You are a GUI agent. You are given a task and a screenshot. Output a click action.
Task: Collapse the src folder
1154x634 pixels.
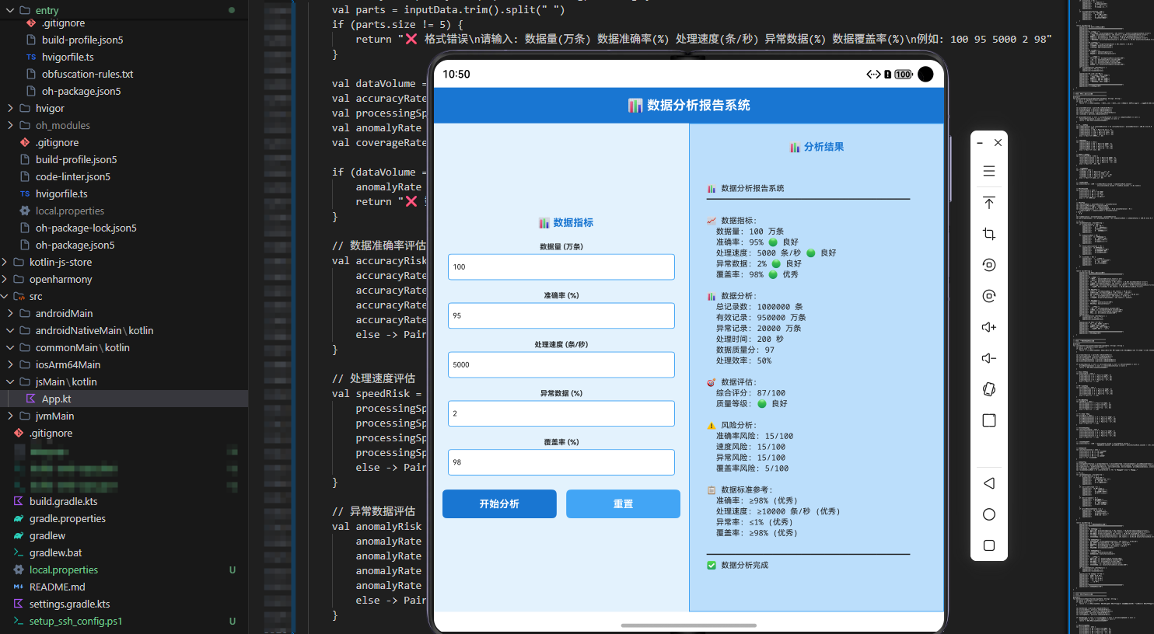[x=5, y=296]
